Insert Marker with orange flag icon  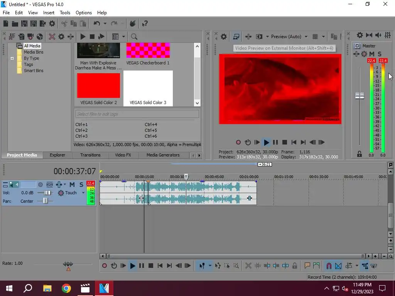pyautogui.click(x=307, y=266)
